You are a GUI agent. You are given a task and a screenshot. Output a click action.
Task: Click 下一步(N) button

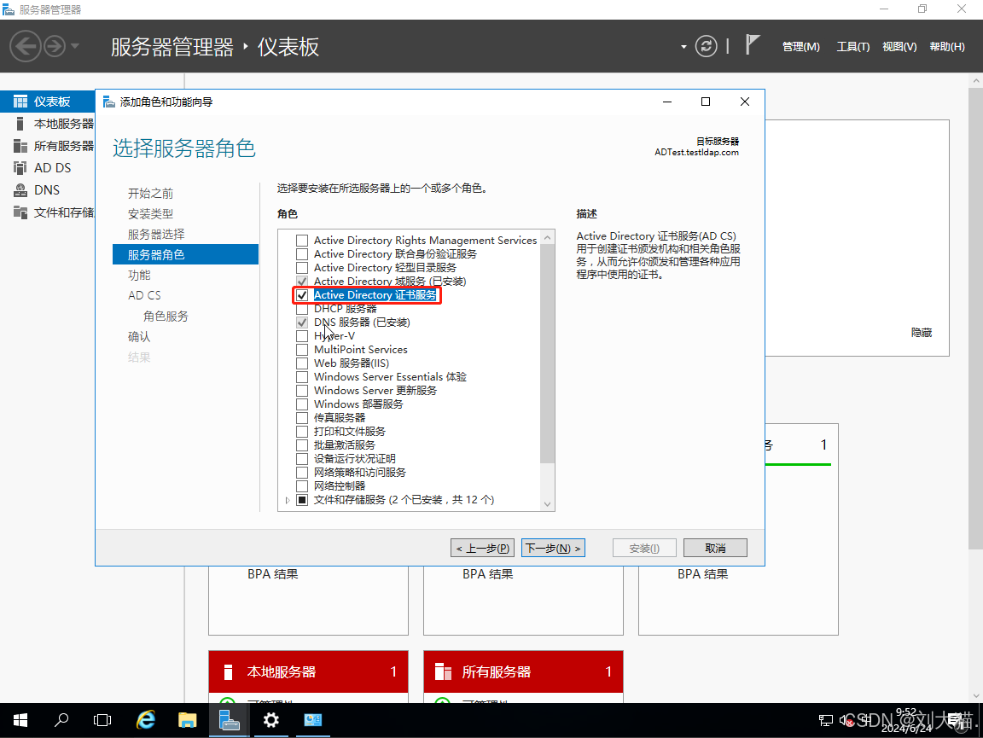coord(553,548)
